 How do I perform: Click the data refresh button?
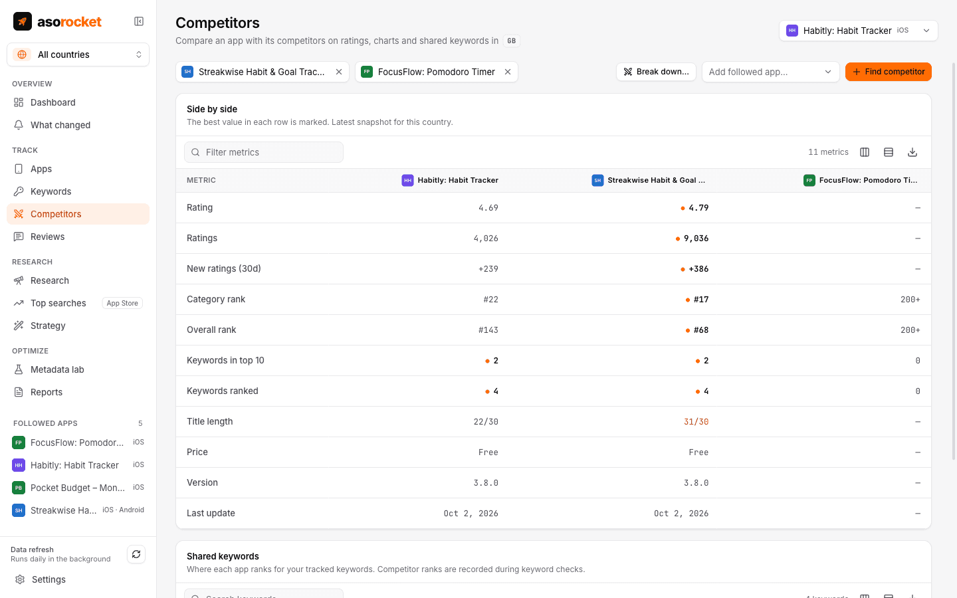136,554
